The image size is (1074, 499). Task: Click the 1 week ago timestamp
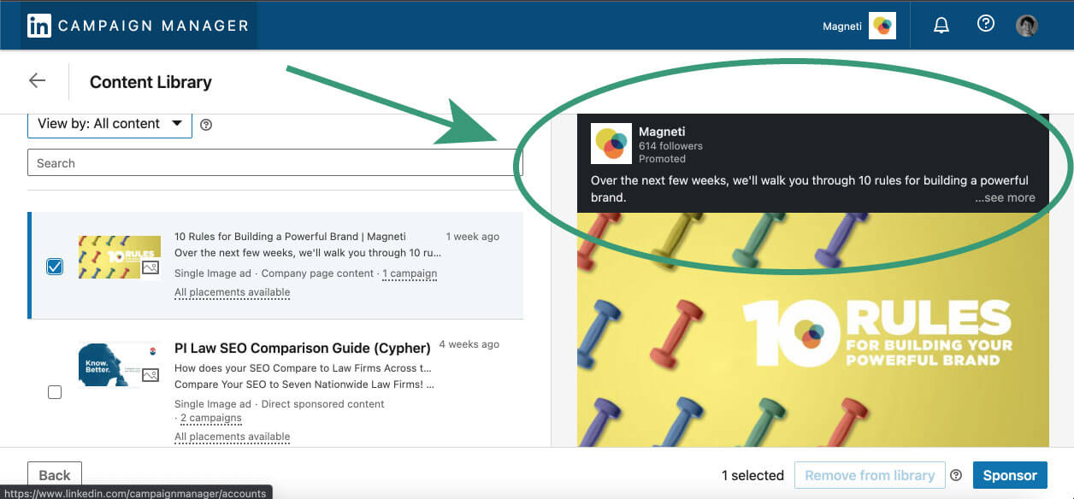coord(473,237)
